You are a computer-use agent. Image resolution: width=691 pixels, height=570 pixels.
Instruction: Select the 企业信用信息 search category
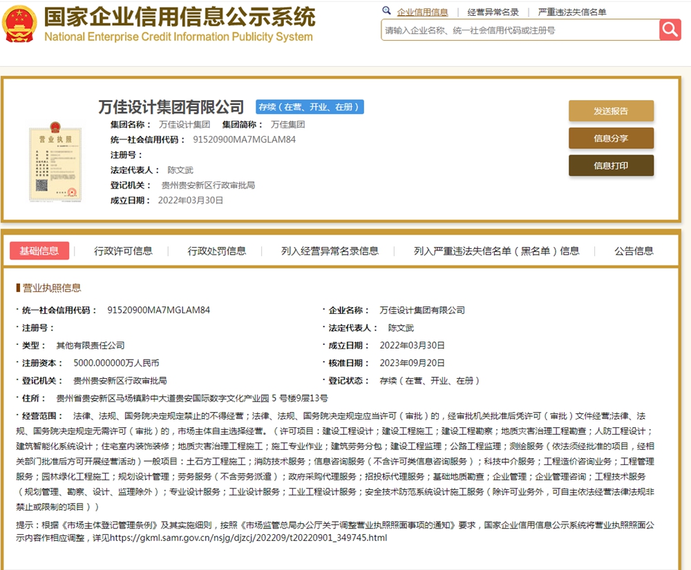click(x=422, y=12)
